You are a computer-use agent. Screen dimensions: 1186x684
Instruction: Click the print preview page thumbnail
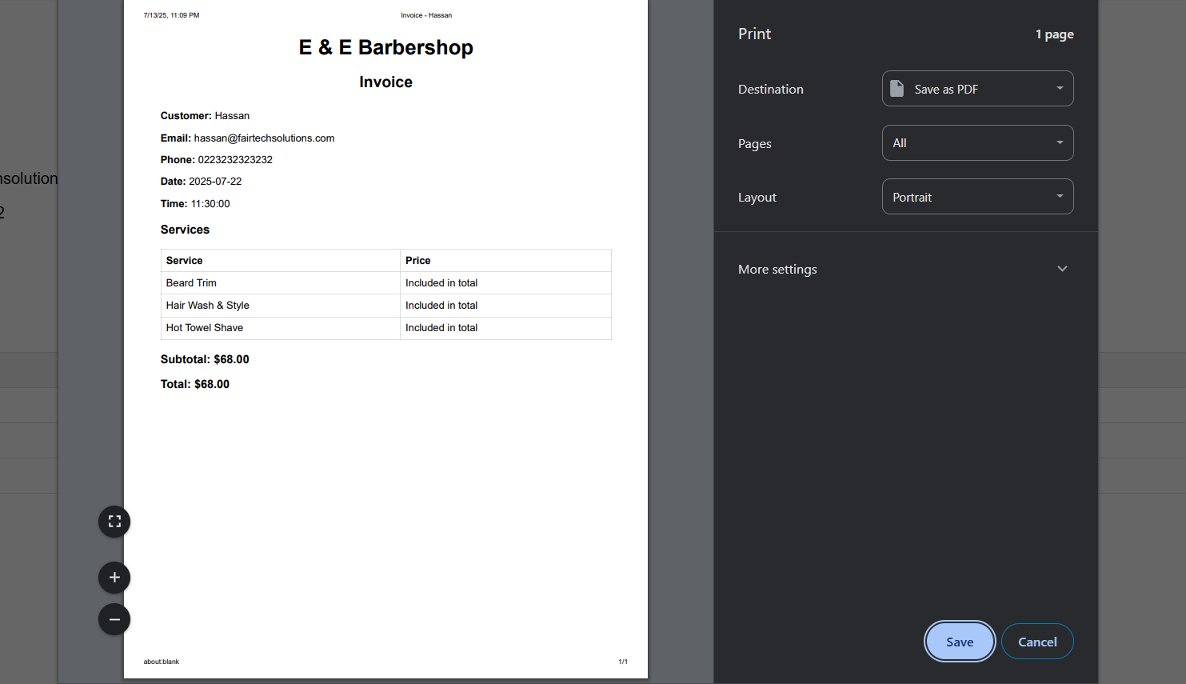click(385, 480)
